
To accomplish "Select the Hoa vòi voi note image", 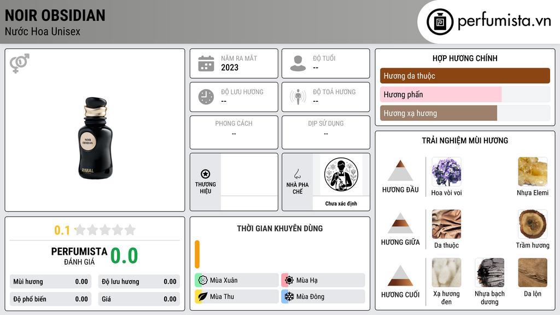I will point(446,172).
